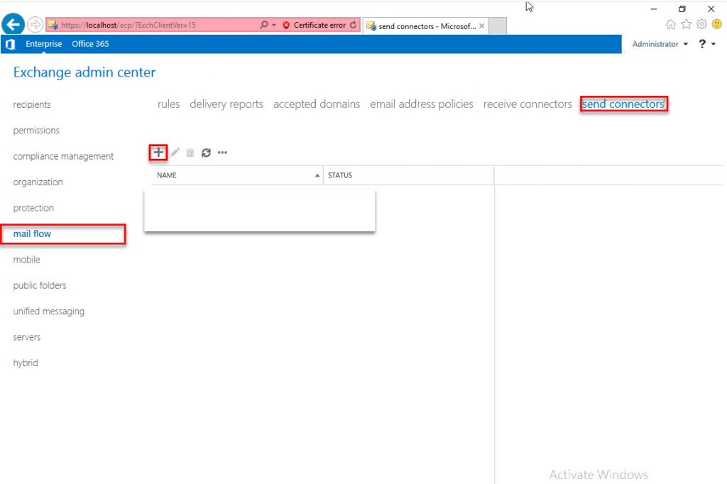Open Favorites with the star icon

(x=687, y=24)
